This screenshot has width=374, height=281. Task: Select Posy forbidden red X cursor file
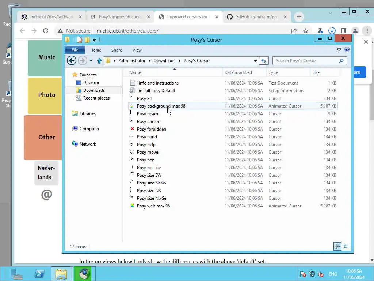132,129
